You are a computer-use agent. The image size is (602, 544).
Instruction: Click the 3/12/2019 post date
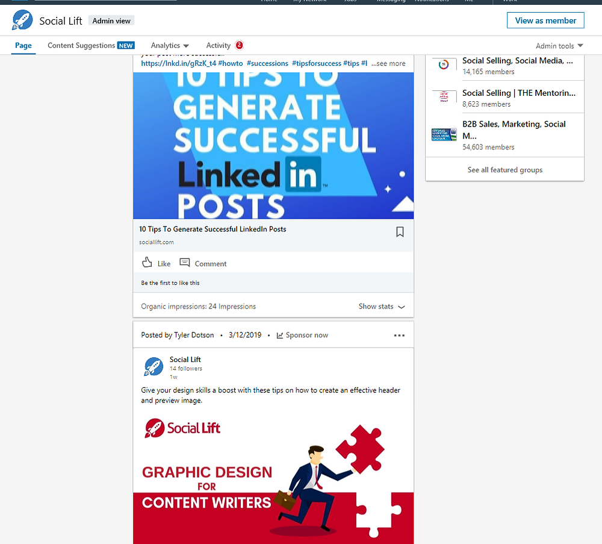pos(245,335)
